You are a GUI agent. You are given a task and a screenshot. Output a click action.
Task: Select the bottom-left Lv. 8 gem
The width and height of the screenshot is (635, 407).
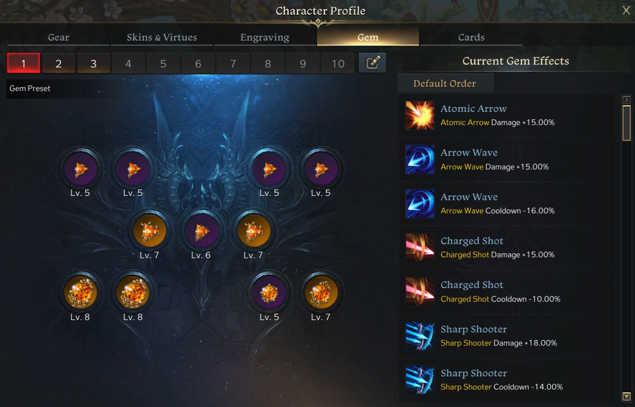[81, 293]
